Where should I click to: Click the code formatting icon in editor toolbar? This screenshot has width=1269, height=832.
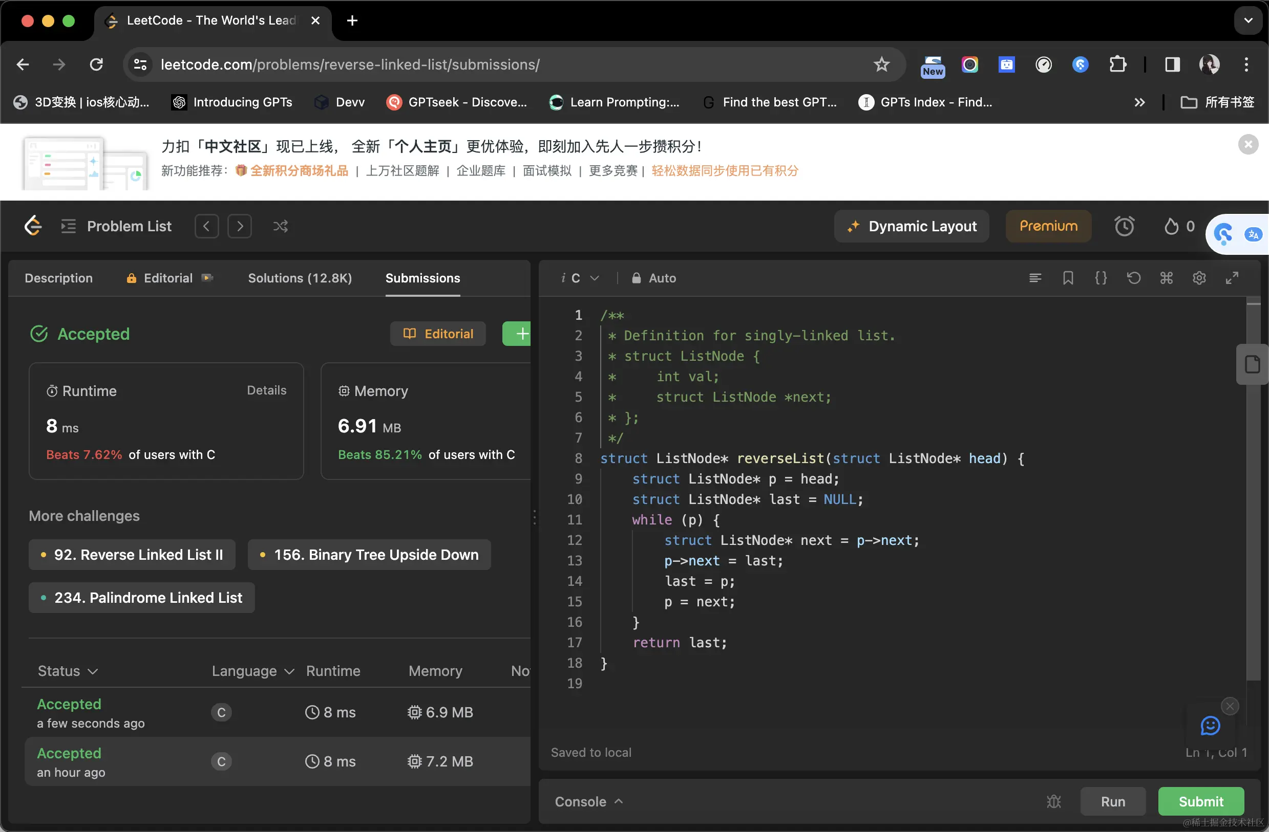coord(1035,277)
